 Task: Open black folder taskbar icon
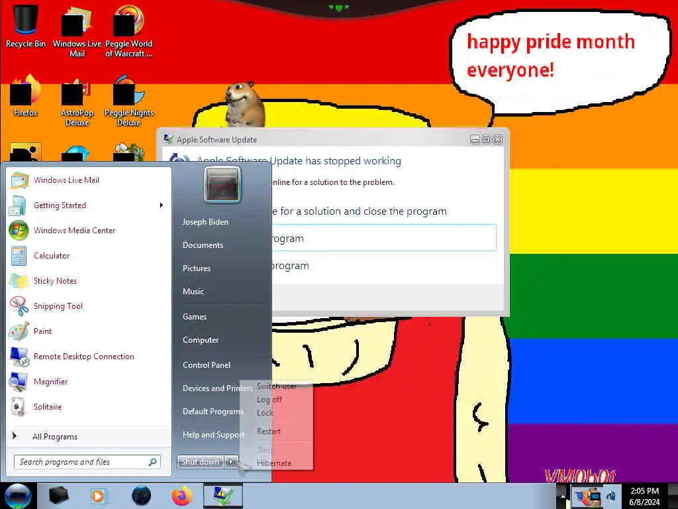pyautogui.click(x=58, y=496)
